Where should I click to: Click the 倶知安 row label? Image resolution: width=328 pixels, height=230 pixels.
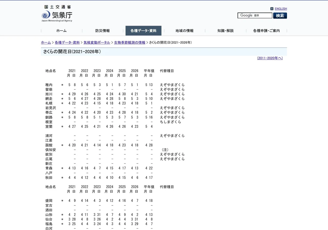pyautogui.click(x=51, y=150)
